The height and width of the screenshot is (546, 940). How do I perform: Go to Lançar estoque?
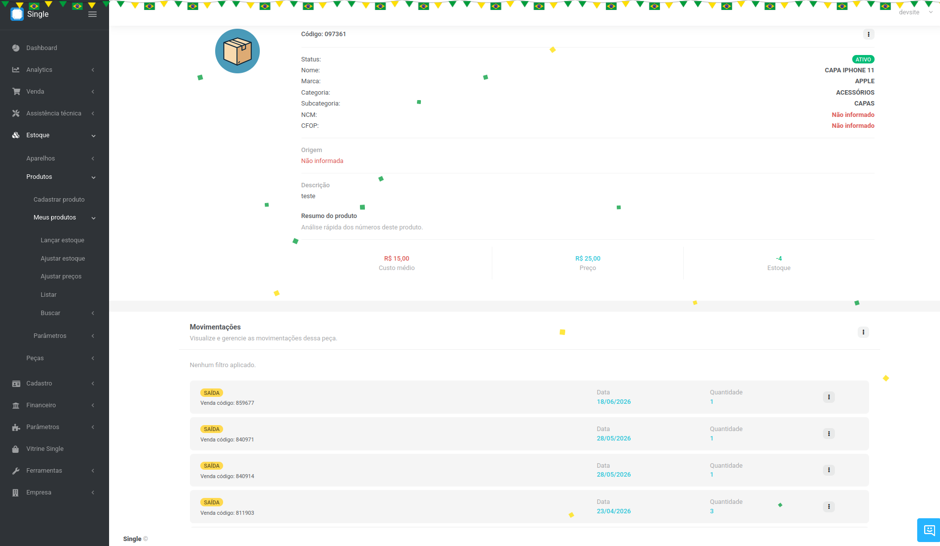pos(62,240)
